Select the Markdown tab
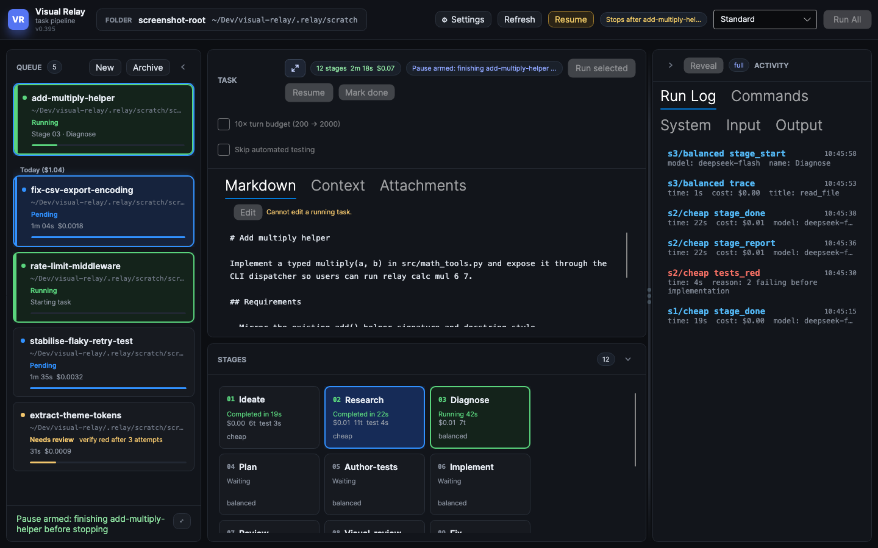878x548 pixels. pos(260,186)
